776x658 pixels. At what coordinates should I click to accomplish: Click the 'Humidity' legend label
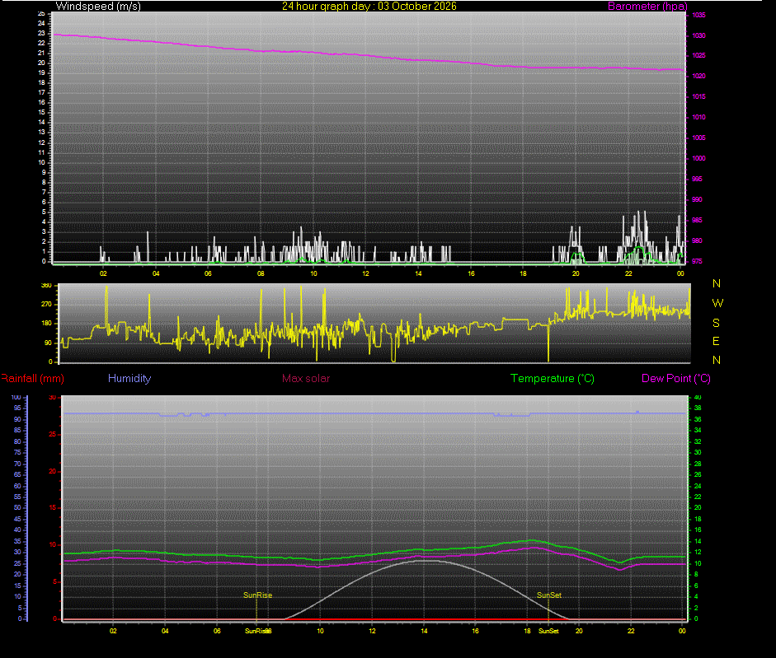pyautogui.click(x=129, y=378)
